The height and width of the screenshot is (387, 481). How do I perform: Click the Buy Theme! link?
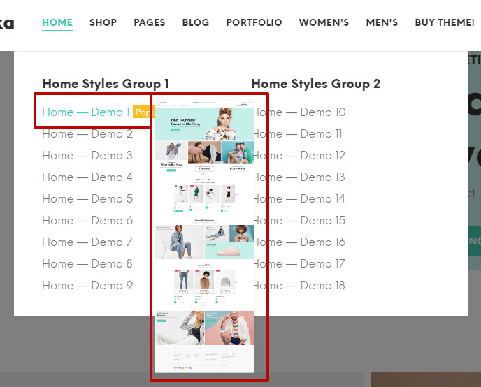444,22
